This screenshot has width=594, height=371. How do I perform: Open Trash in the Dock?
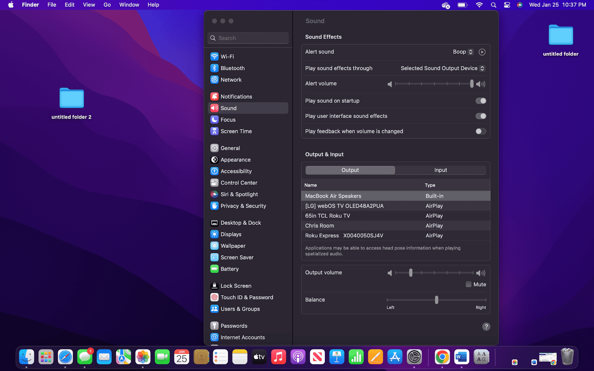pyautogui.click(x=567, y=357)
